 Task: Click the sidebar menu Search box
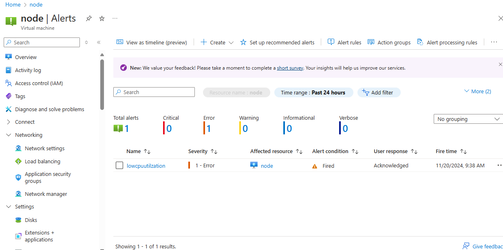42,42
